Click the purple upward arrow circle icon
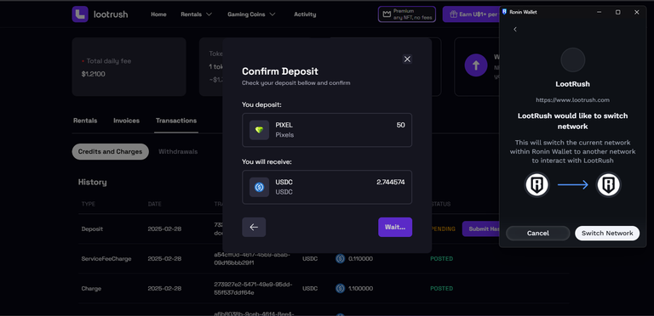The height and width of the screenshot is (316, 654). click(476, 65)
